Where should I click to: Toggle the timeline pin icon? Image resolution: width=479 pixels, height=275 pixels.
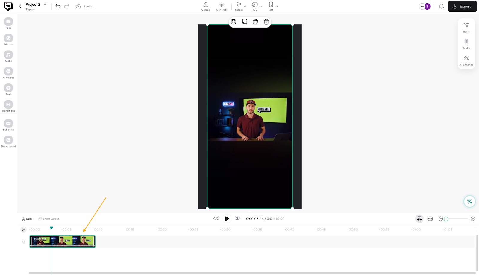(x=23, y=230)
